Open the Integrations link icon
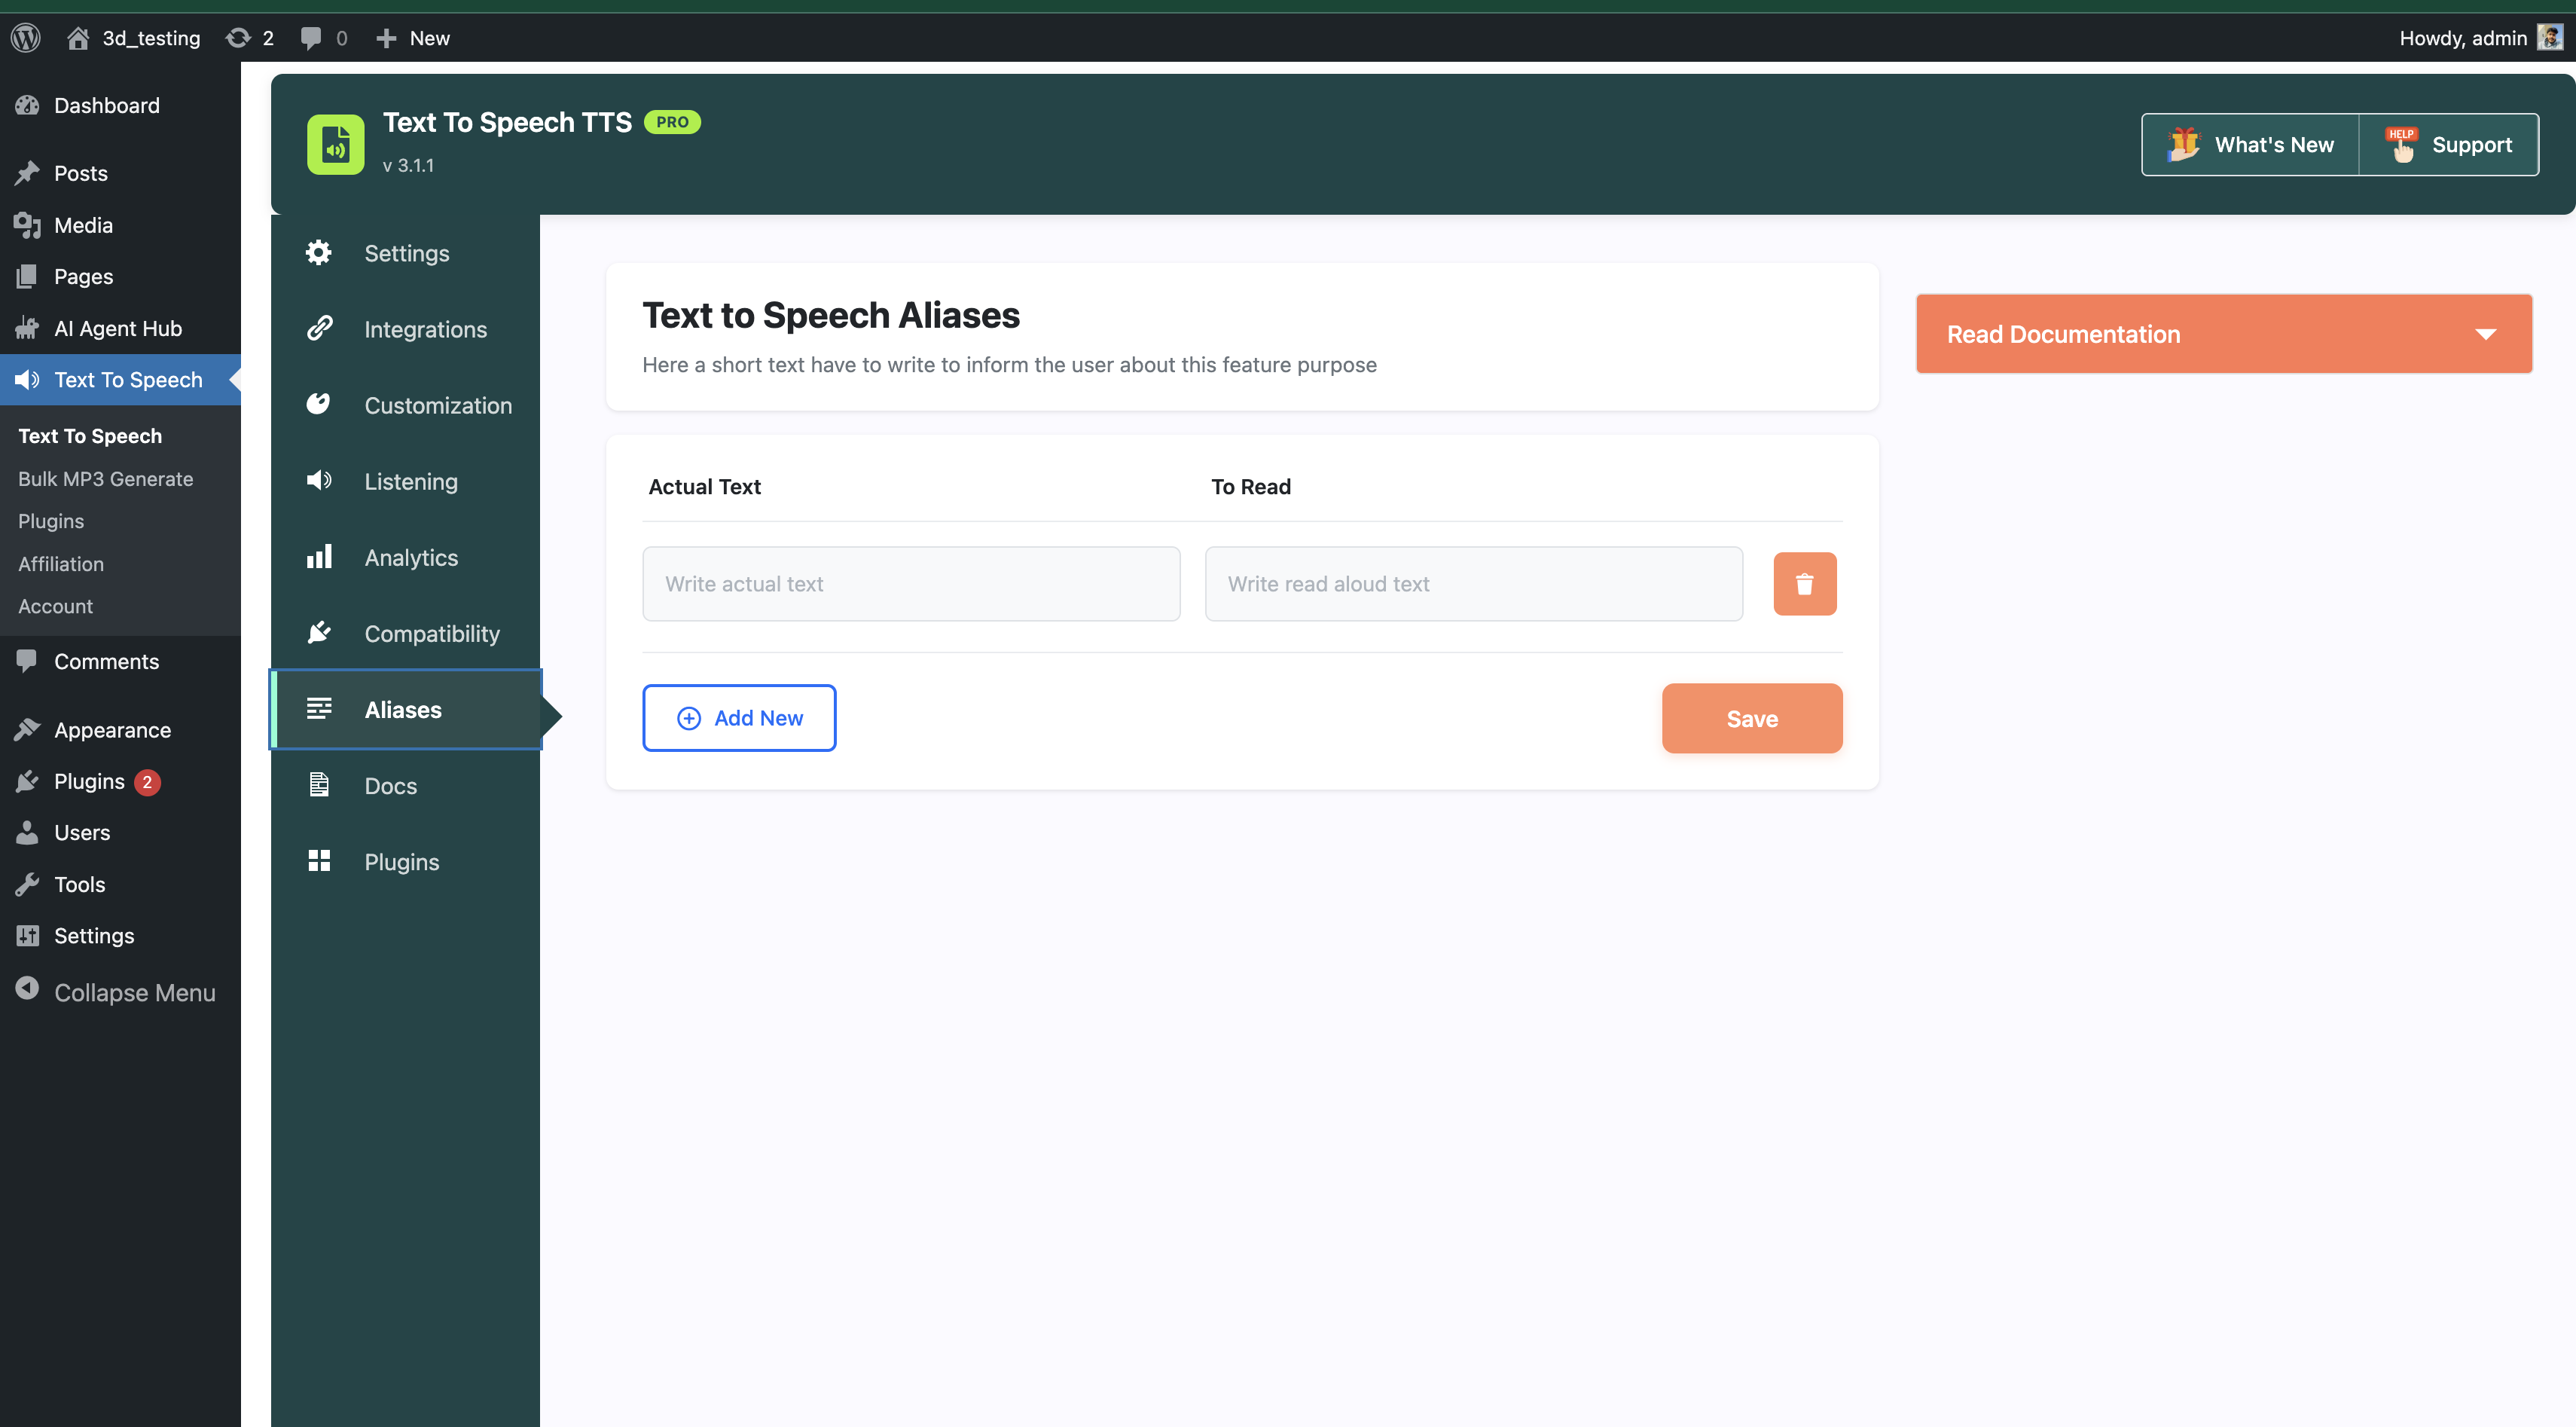Screen dimensions: 2576x1427 pyautogui.click(x=318, y=328)
